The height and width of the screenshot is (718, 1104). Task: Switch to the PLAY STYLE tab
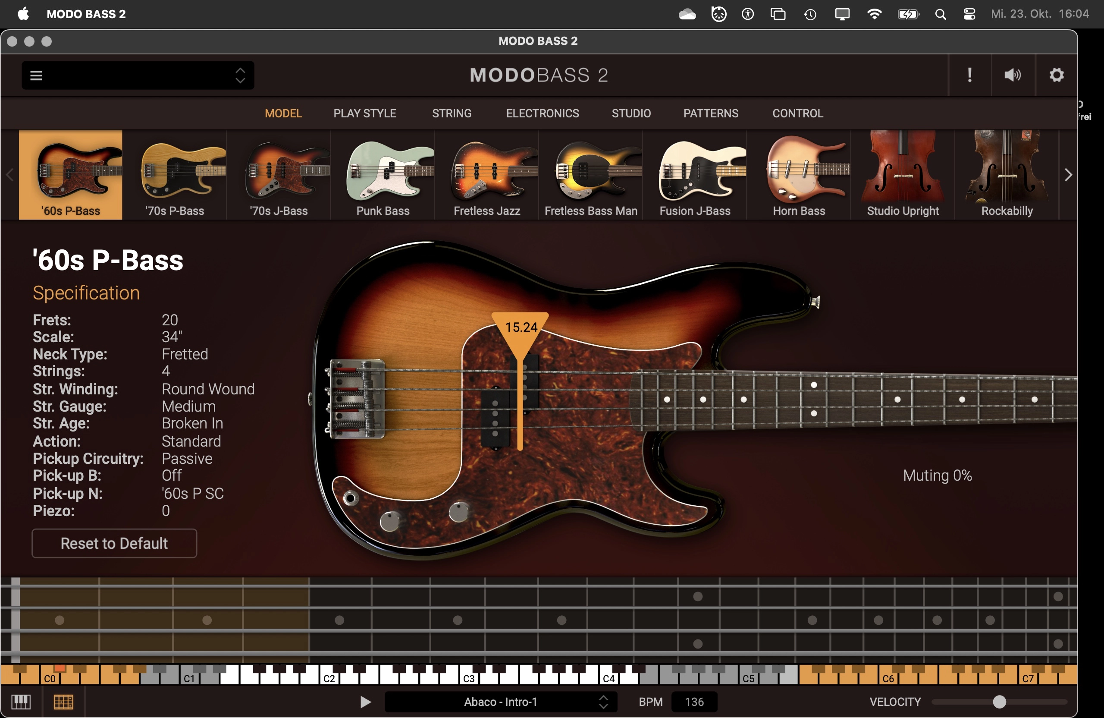tap(364, 113)
